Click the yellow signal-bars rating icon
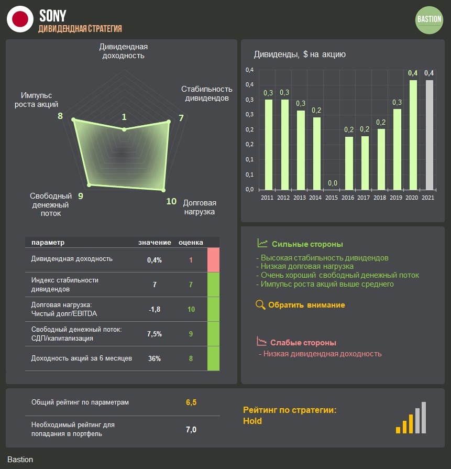The width and height of the screenshot is (451, 469). [411, 418]
